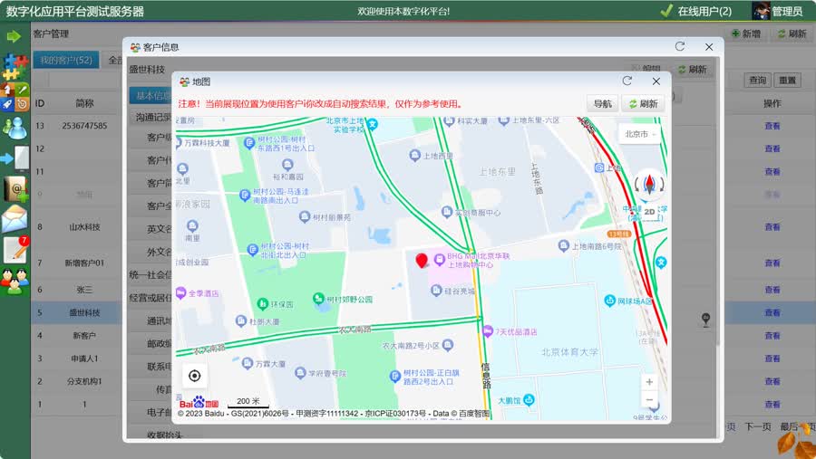The height and width of the screenshot is (459, 816).
Task: Open the address book icon in sidebar
Action: pyautogui.click(x=15, y=188)
